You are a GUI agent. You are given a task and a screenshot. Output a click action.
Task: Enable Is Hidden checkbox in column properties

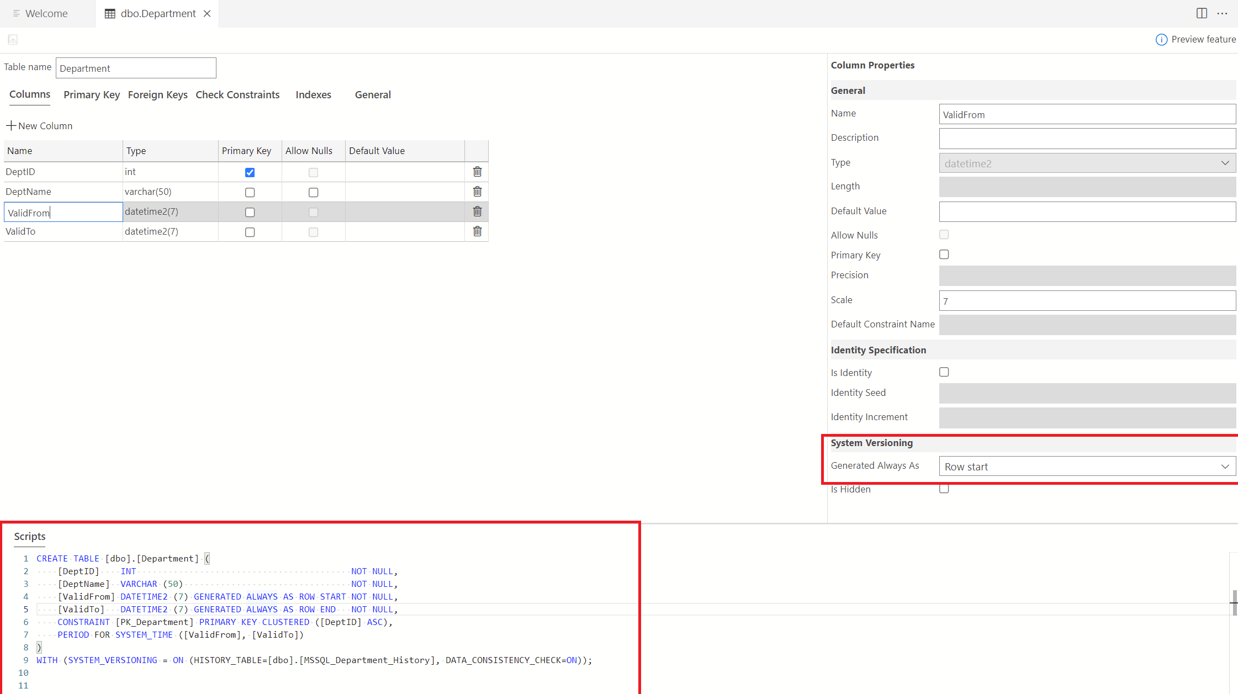click(x=944, y=489)
